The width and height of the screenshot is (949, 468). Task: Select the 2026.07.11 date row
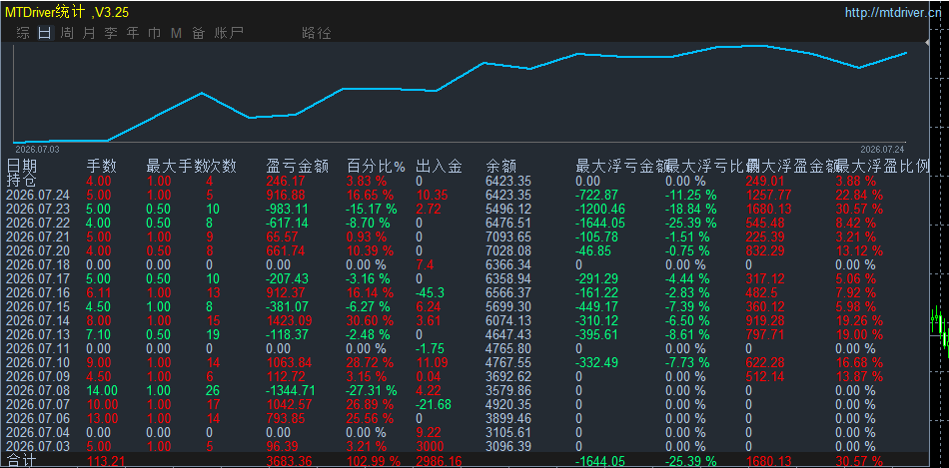[38, 348]
